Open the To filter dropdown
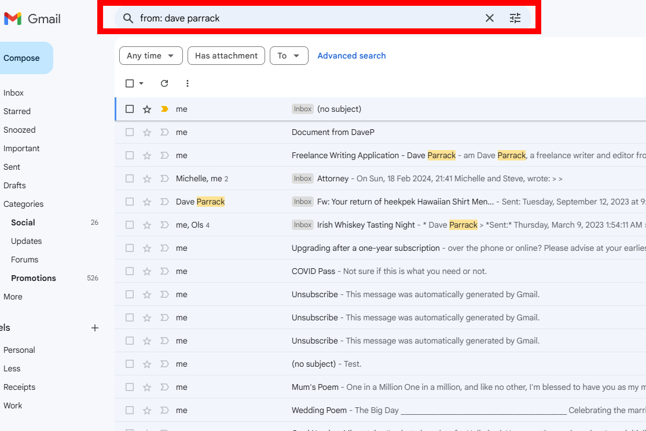 coord(289,56)
